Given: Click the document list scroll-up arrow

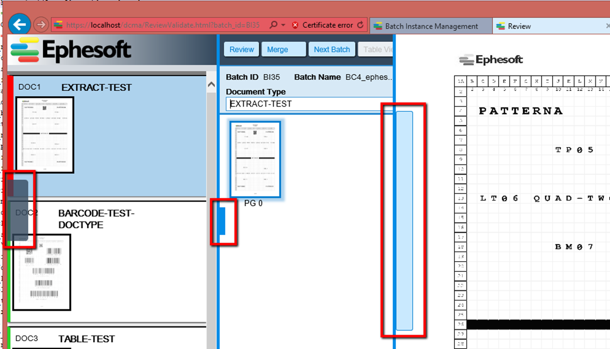Looking at the screenshot, I should pyautogui.click(x=211, y=84).
